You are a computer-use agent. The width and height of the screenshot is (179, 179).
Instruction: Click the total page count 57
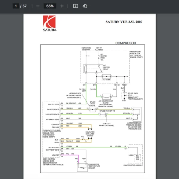pyautogui.click(x=25, y=6)
